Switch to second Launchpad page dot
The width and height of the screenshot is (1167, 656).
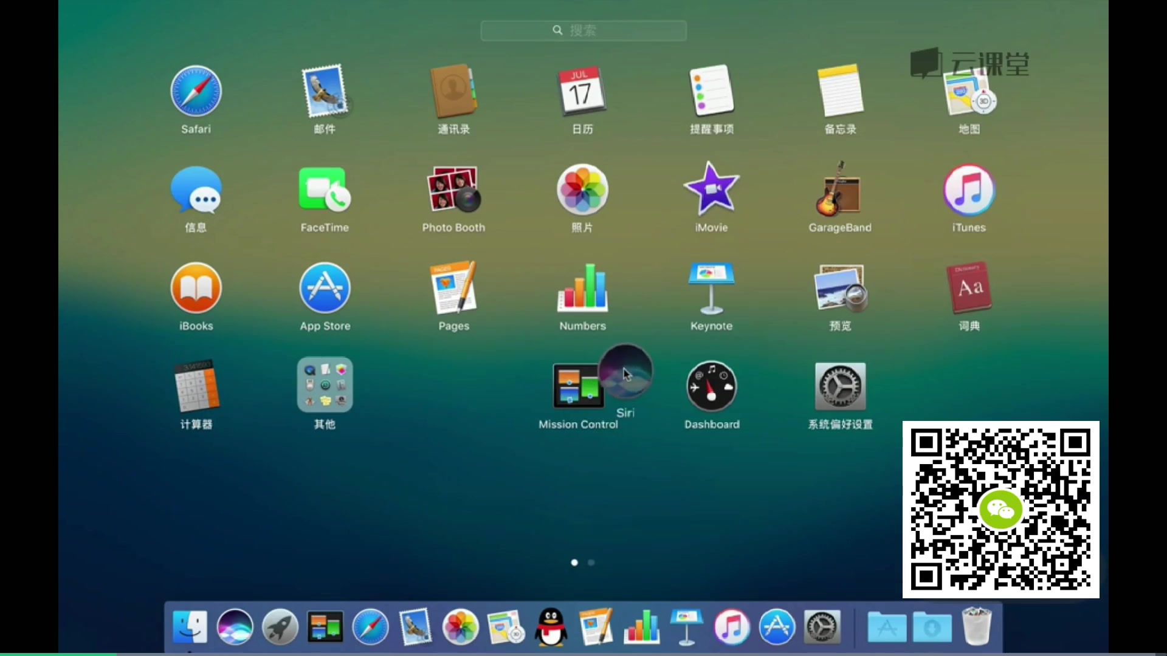click(x=591, y=562)
